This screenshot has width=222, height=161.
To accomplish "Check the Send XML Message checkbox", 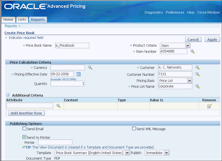I will coord(134,129).
